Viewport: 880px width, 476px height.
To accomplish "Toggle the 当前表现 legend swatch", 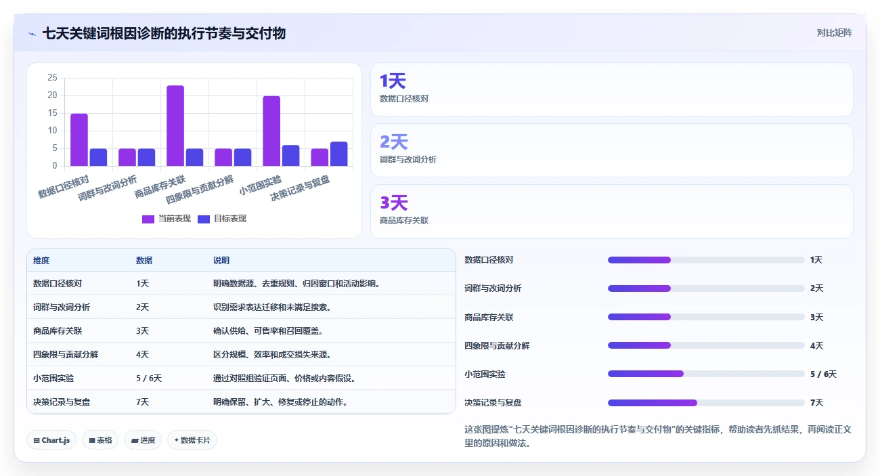I will pos(148,219).
